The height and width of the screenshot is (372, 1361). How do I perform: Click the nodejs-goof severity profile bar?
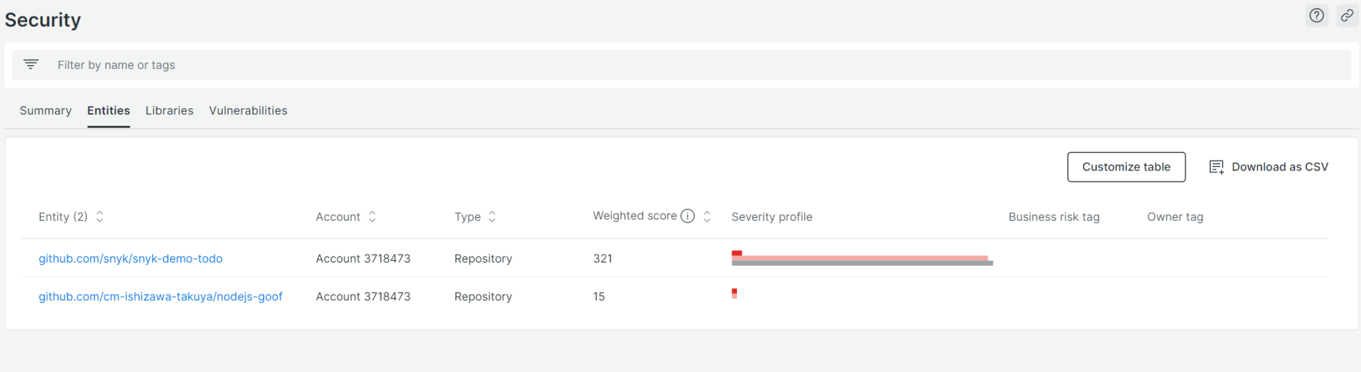pyautogui.click(x=734, y=293)
